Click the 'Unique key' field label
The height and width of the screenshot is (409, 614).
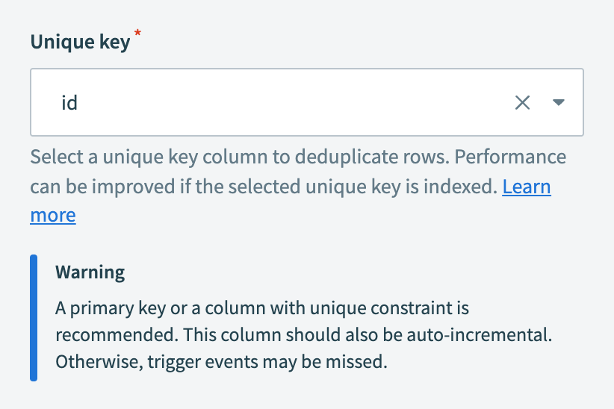pyautogui.click(x=79, y=42)
